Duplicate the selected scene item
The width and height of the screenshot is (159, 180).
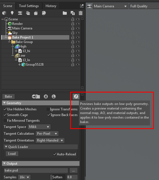(x=73, y=13)
